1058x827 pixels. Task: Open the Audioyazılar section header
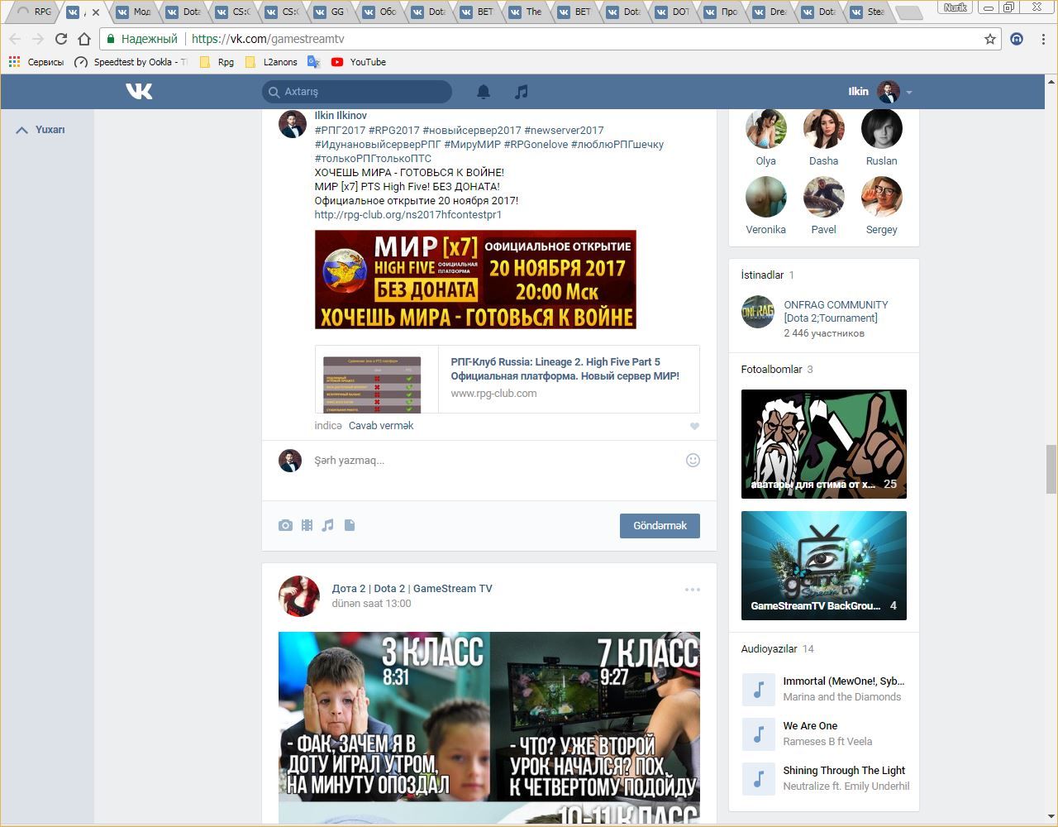pyautogui.click(x=769, y=649)
